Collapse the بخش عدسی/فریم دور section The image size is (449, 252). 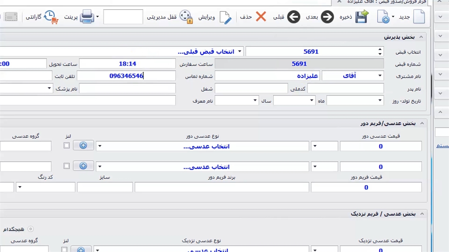click(x=422, y=123)
